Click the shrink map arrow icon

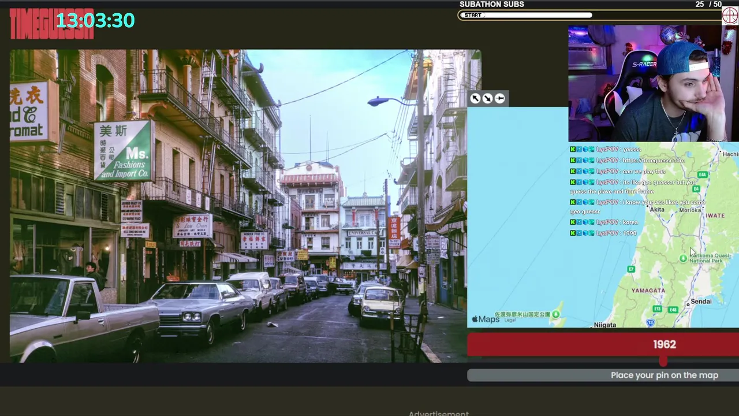click(487, 98)
